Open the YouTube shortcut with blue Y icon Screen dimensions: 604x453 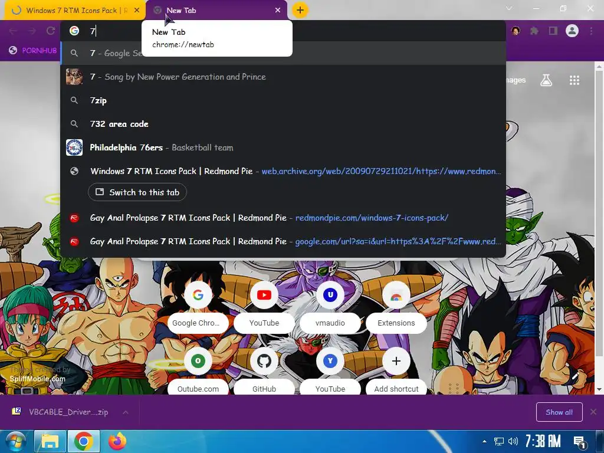[330, 372]
